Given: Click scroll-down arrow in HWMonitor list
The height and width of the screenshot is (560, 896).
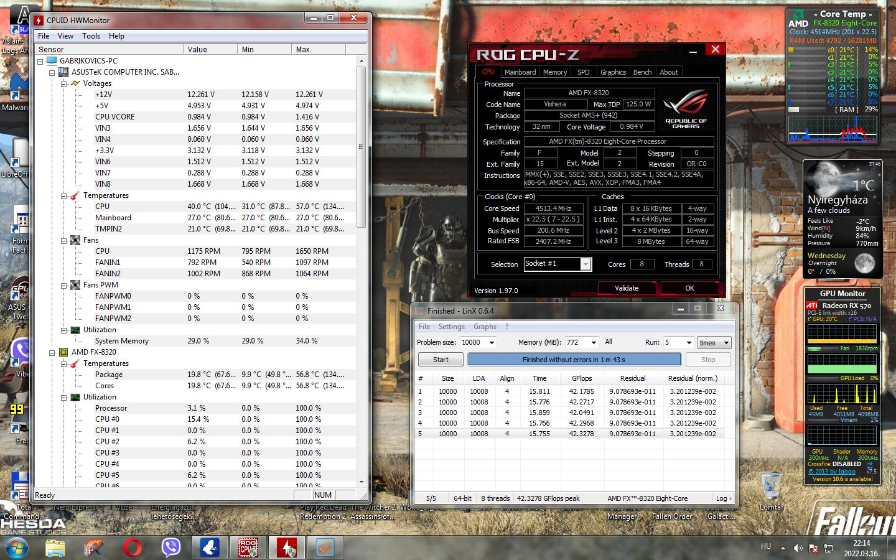Looking at the screenshot, I should coord(361,482).
